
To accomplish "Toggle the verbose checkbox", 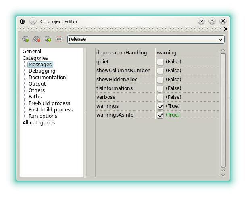I will 161,97.
